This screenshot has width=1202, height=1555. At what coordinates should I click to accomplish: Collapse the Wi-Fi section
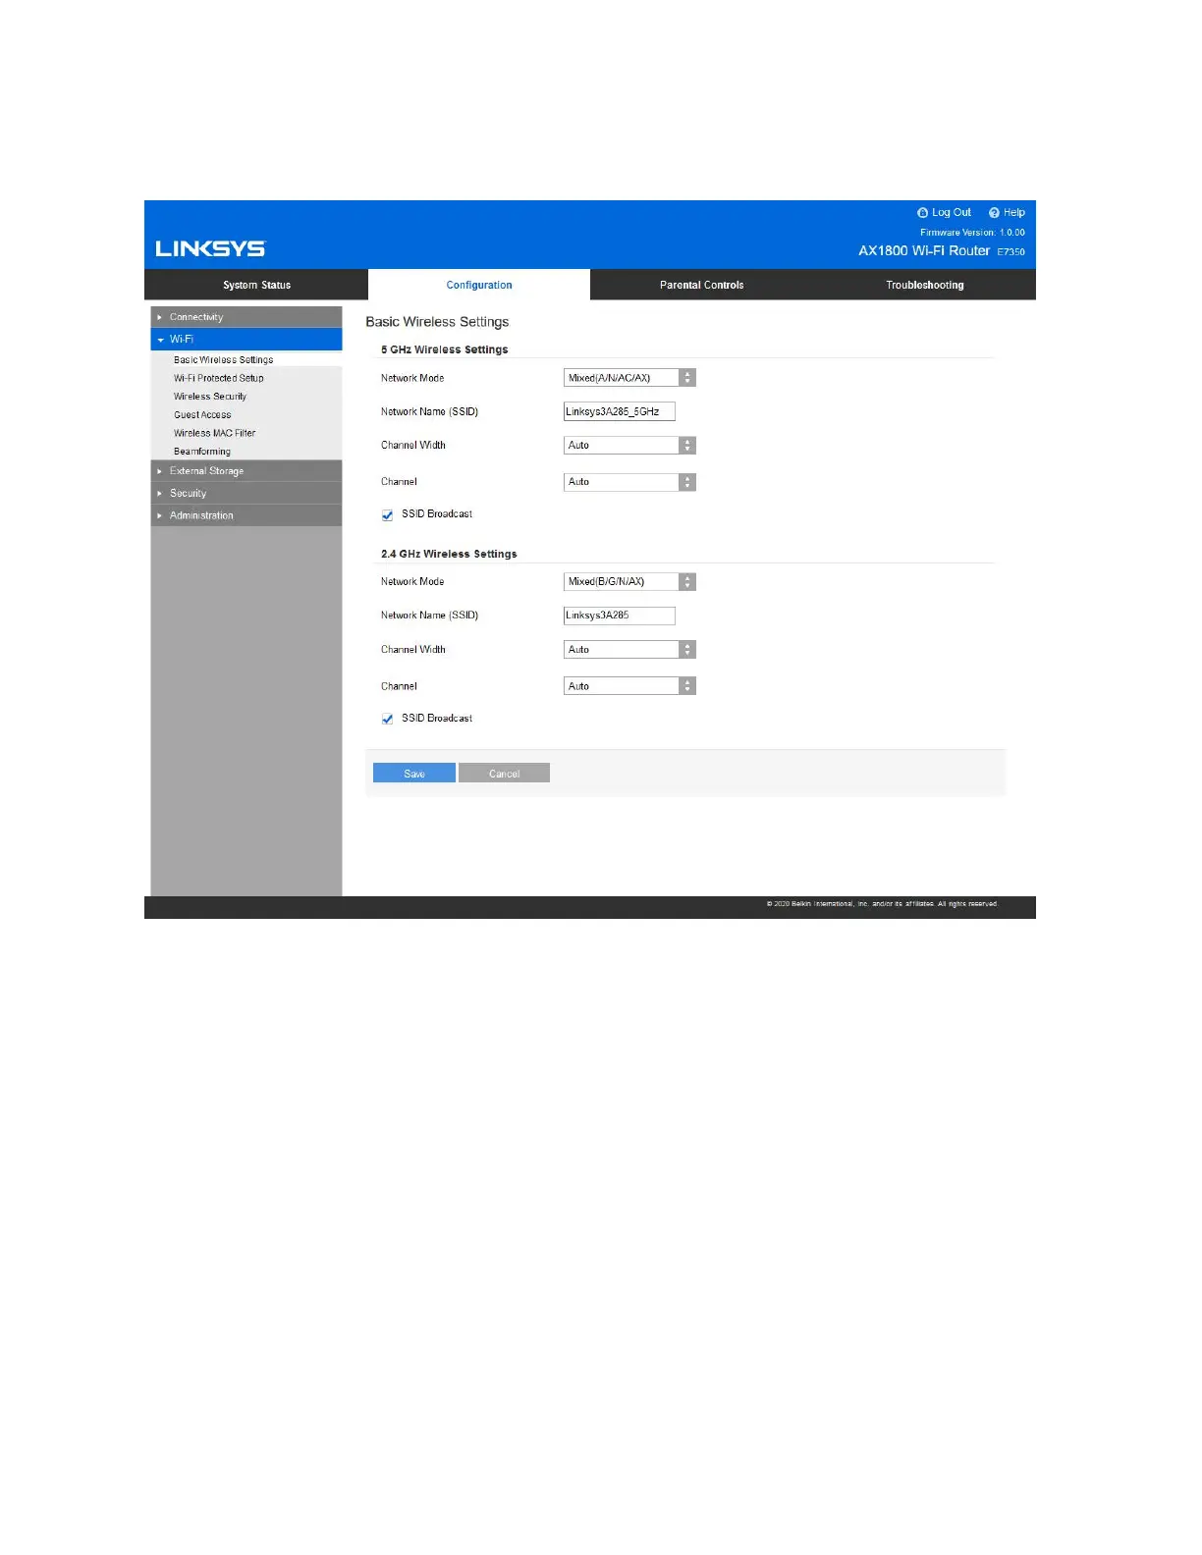coord(246,340)
